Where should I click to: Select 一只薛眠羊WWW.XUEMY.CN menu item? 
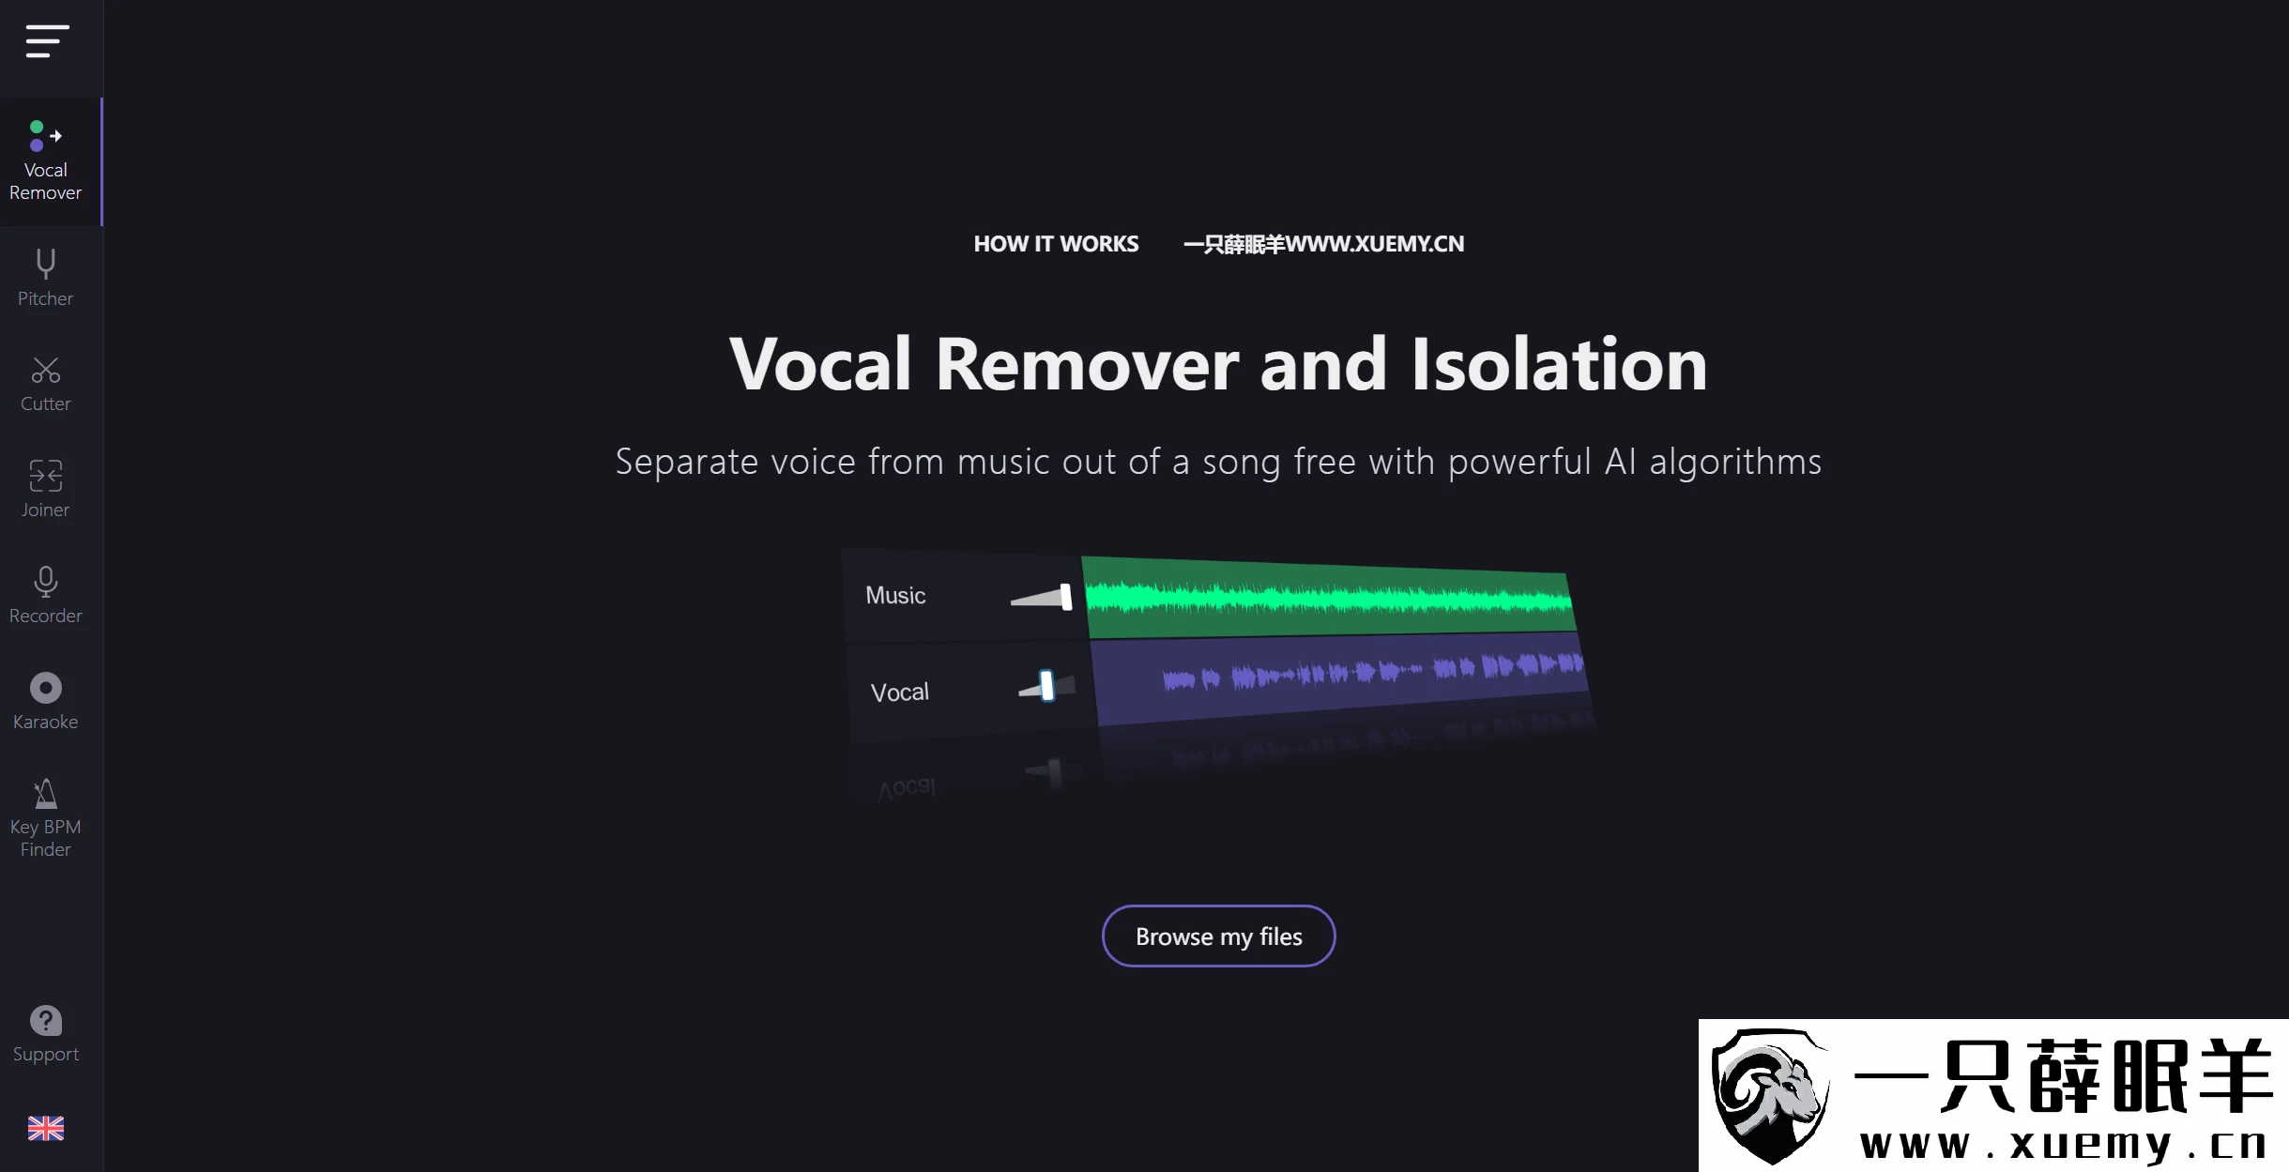coord(1323,242)
